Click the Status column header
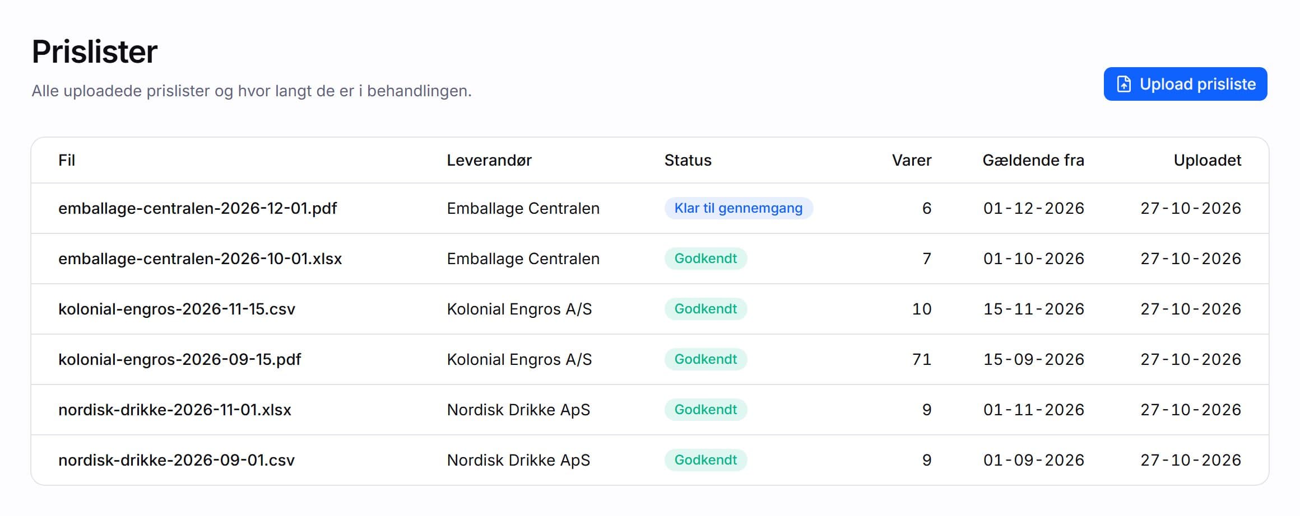 [688, 161]
